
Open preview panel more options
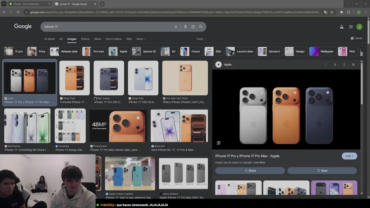(x=344, y=64)
